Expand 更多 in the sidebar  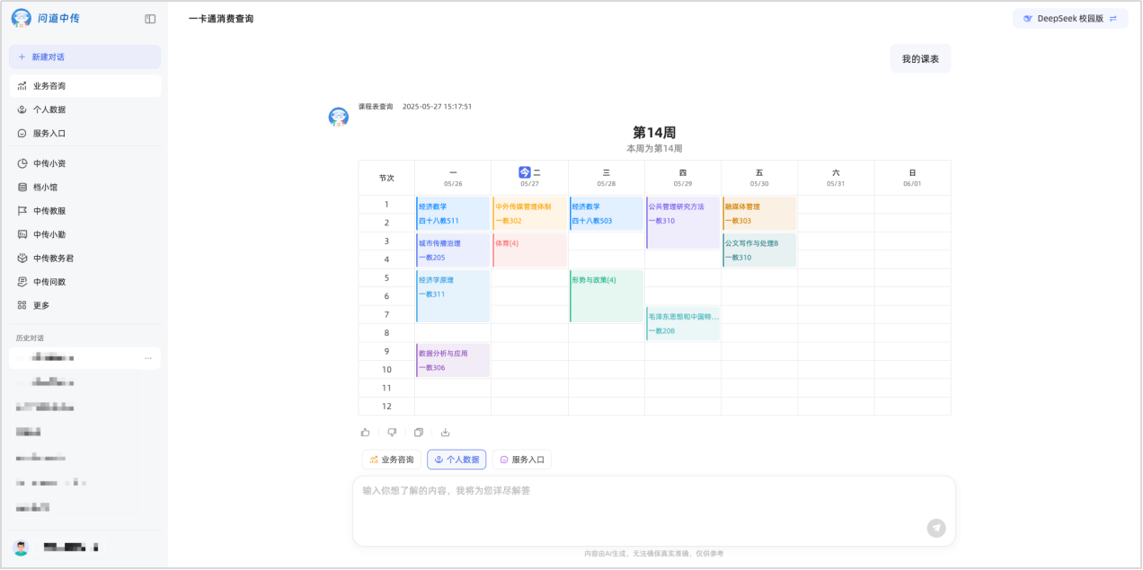(x=41, y=305)
